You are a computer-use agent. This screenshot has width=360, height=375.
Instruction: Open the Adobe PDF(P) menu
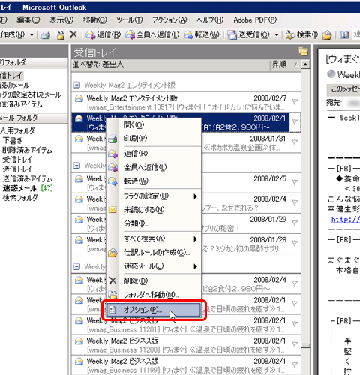coord(255,19)
